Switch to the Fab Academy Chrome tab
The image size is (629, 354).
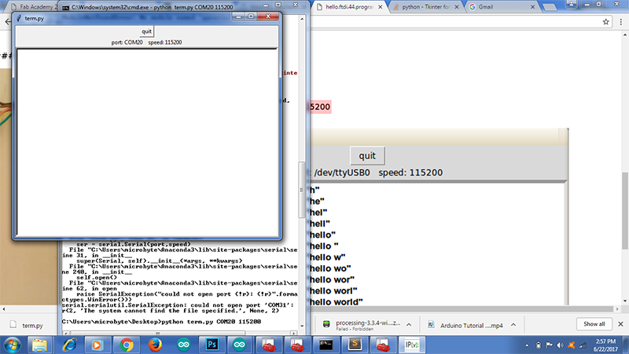click(35, 7)
